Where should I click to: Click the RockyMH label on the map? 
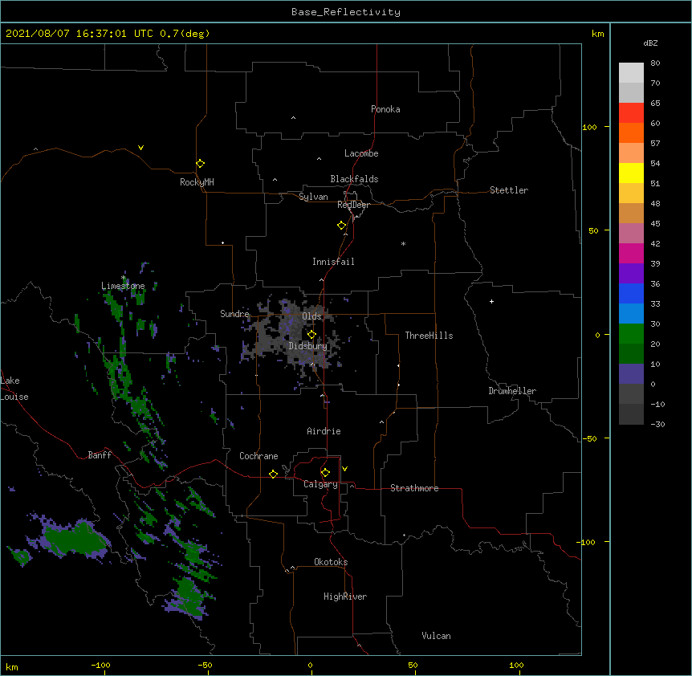197,182
